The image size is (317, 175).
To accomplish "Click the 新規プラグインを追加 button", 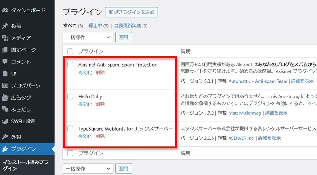I will coord(132,12).
